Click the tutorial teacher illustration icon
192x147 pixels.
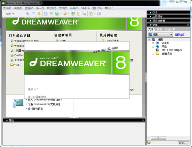pos(18,103)
